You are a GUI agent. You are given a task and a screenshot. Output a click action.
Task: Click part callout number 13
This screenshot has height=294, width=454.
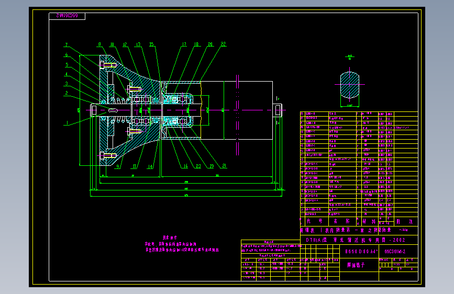[x=138, y=44]
